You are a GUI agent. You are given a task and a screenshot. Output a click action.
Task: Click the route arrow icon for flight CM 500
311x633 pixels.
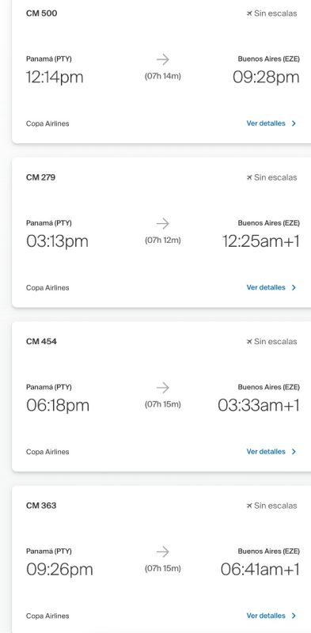point(163,60)
